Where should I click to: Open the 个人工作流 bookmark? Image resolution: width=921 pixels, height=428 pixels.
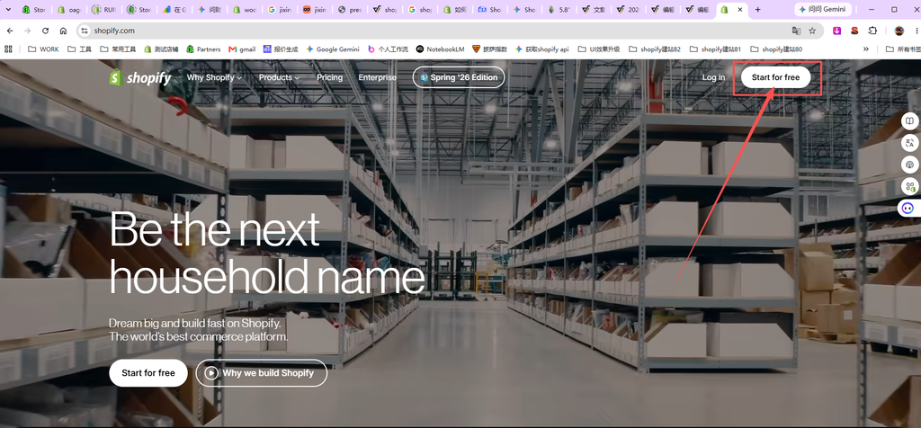coord(388,49)
